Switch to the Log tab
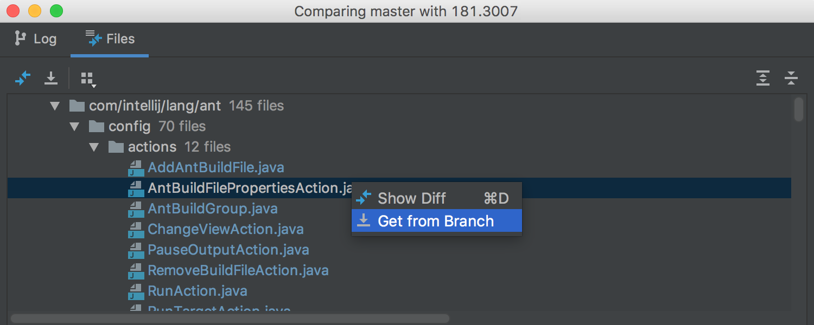Screen dimensions: 814x325 (x=35, y=39)
